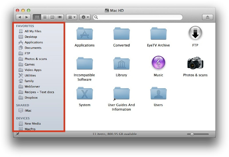
Task: Go forward with the right arrow button
Action: pyautogui.click(x=27, y=17)
